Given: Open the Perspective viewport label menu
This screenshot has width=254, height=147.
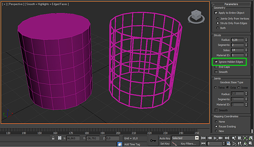Looking at the screenshot, I should 16,4.
